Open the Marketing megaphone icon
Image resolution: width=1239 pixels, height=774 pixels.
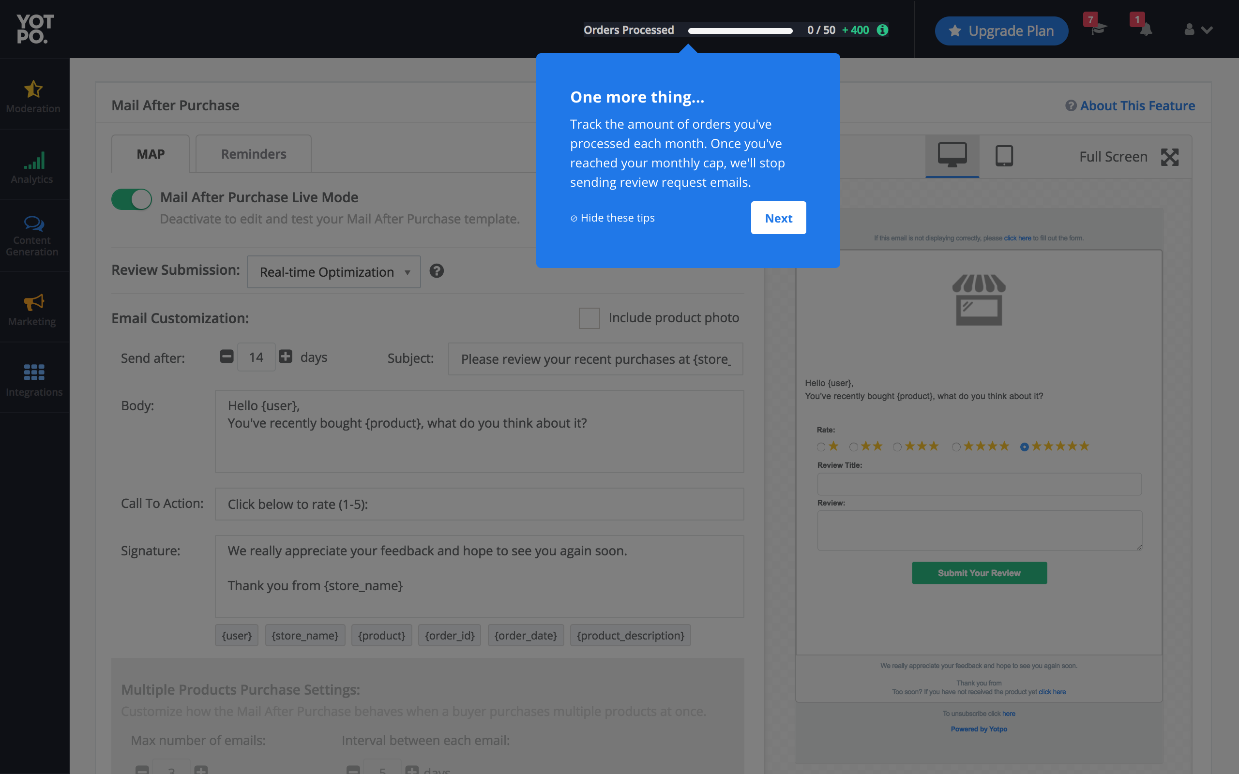click(x=34, y=302)
